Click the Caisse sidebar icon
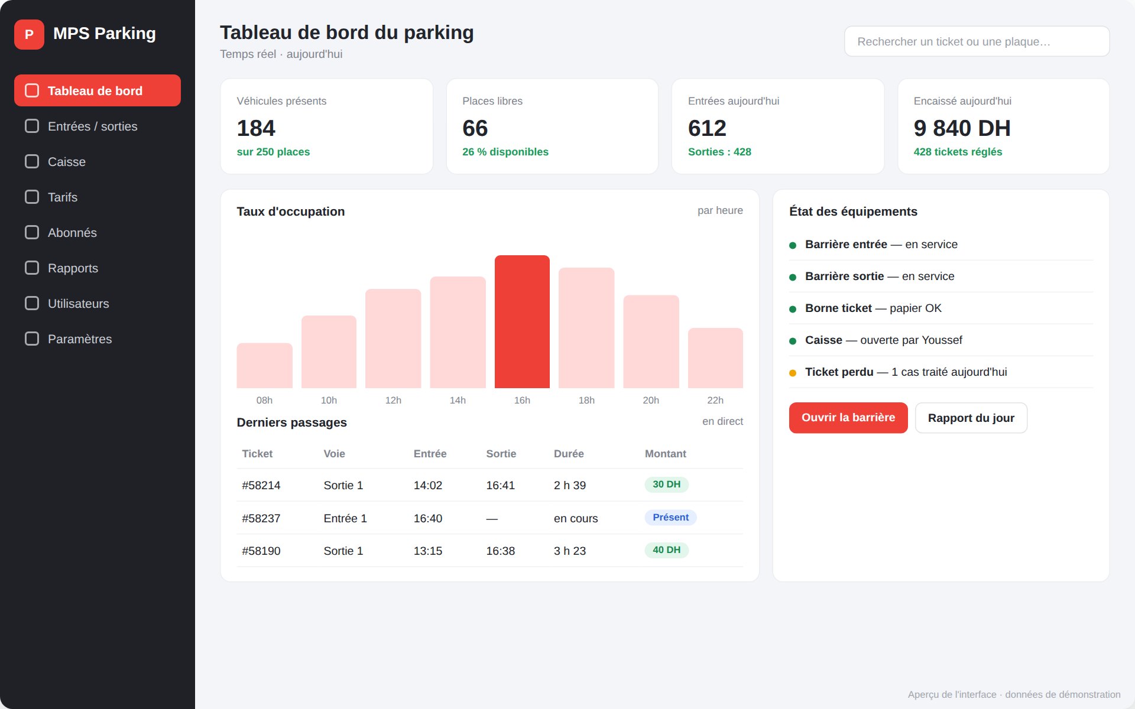The image size is (1135, 709). click(32, 161)
